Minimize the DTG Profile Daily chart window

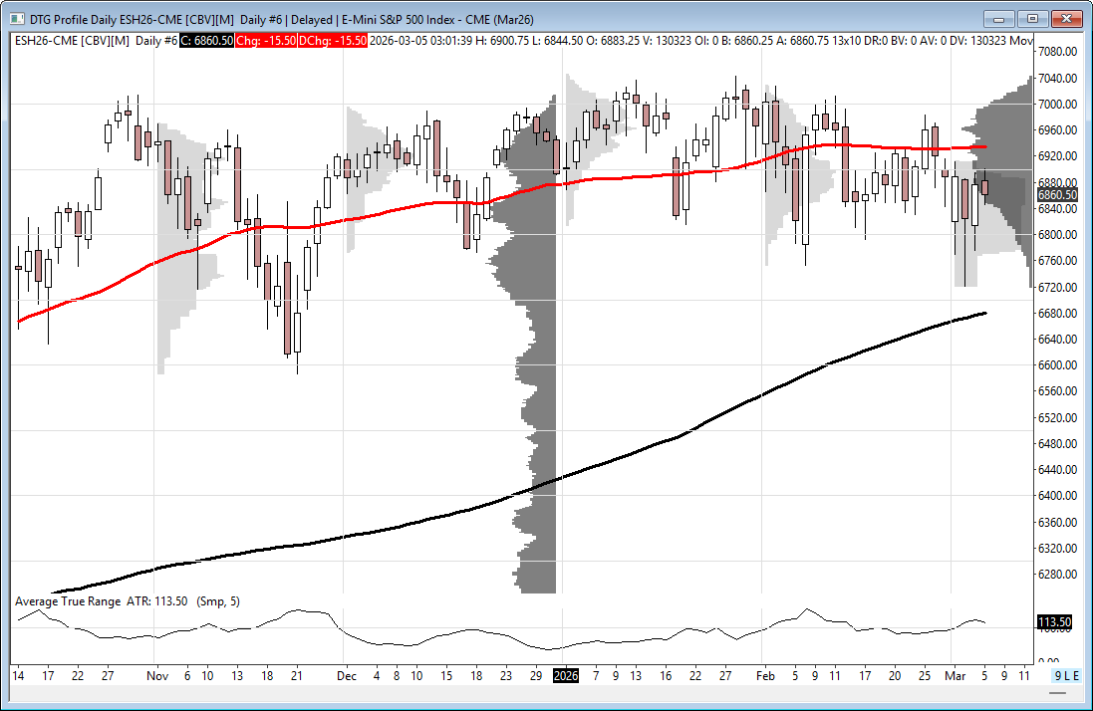coord(999,18)
